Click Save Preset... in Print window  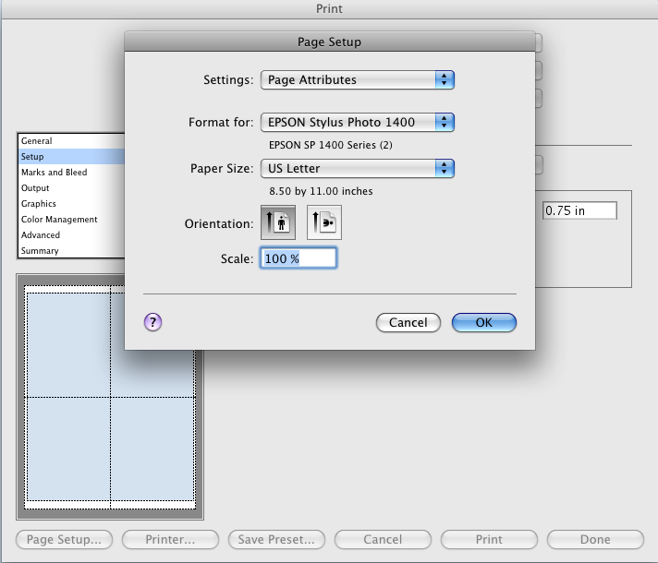point(276,539)
